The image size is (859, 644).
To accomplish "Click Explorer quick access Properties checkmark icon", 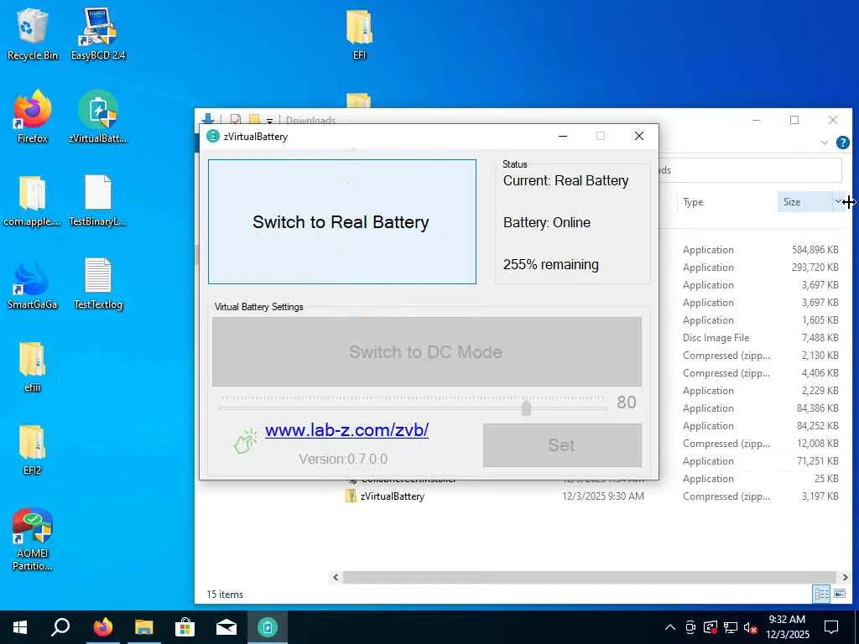I will (x=236, y=119).
